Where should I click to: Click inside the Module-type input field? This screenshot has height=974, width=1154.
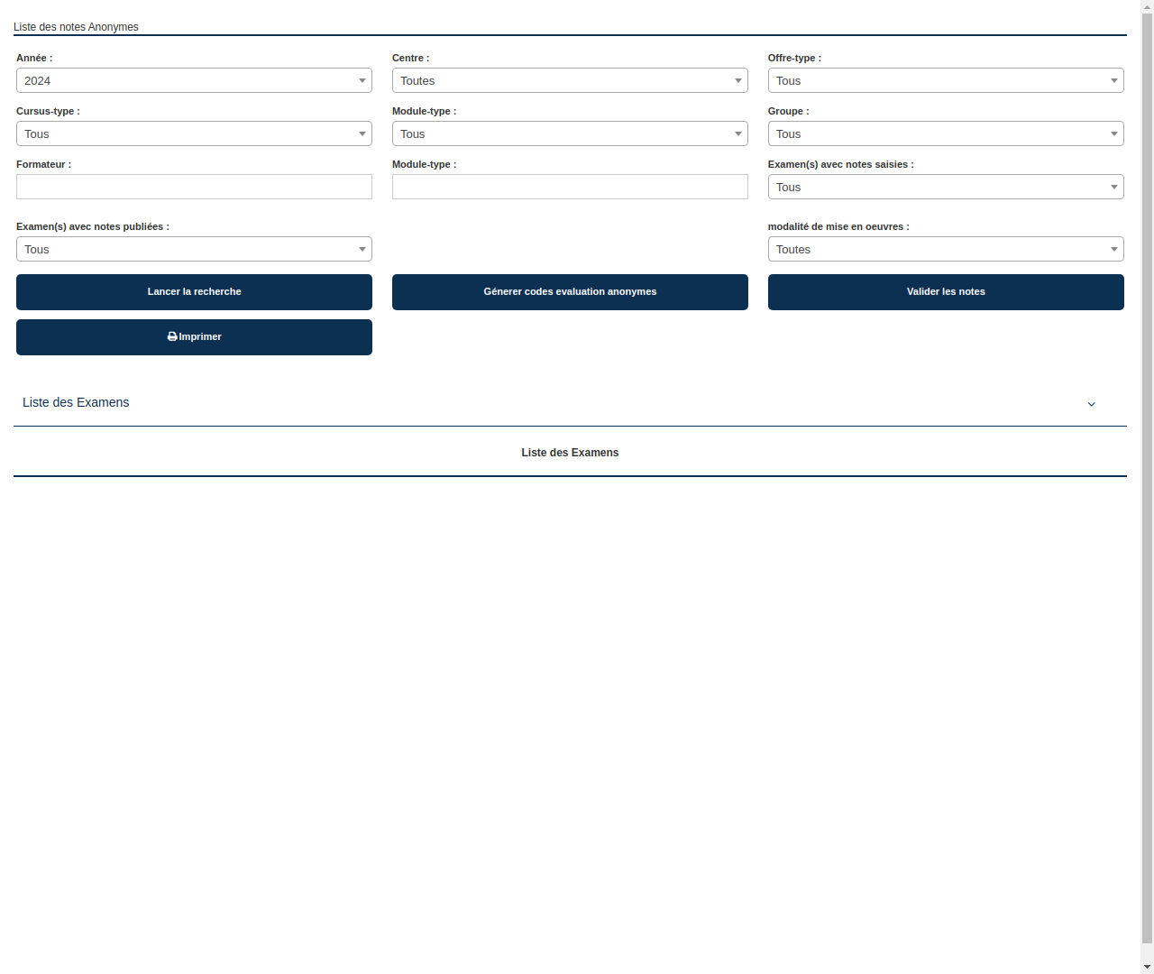(570, 187)
